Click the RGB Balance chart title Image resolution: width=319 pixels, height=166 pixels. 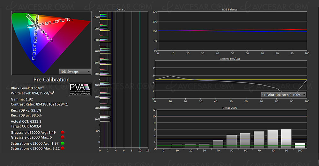tap(230, 10)
